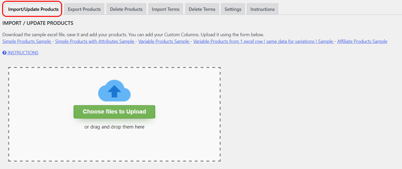The width and height of the screenshot is (402, 169).
Task: Select the Delete Terms tab
Action: point(202,9)
